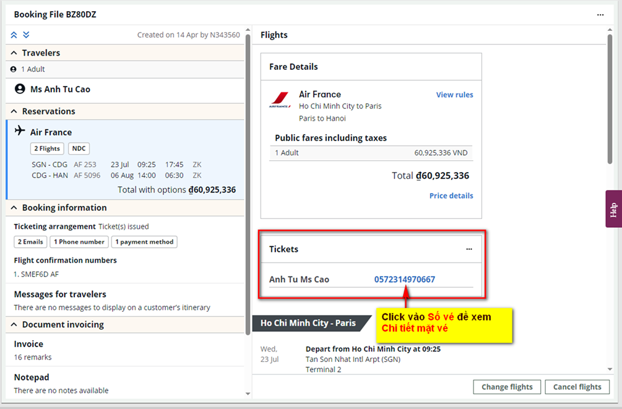The image size is (622, 409).
Task: Click the Cancel flights button
Action: point(577,387)
